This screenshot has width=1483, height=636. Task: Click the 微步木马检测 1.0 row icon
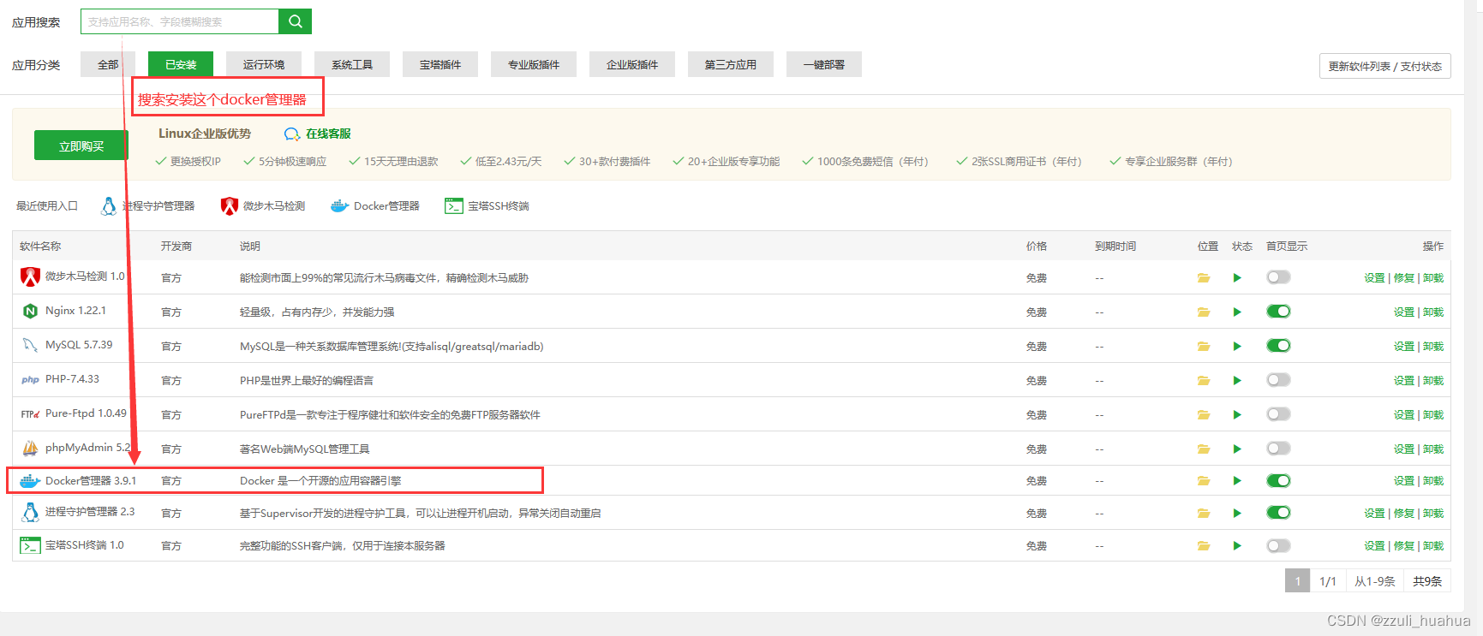click(31, 276)
